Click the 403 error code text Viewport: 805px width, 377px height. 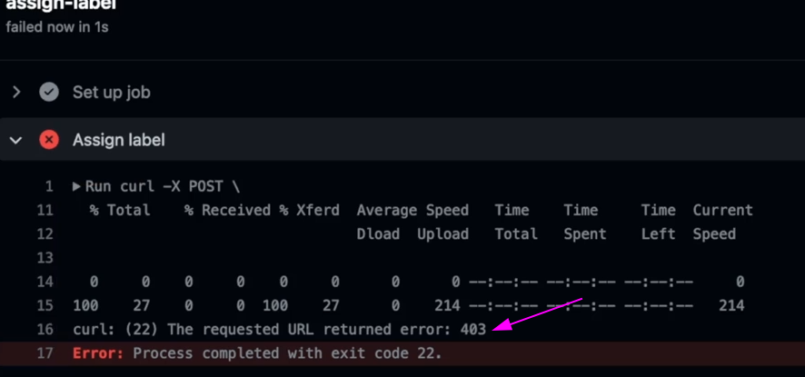pyautogui.click(x=471, y=329)
